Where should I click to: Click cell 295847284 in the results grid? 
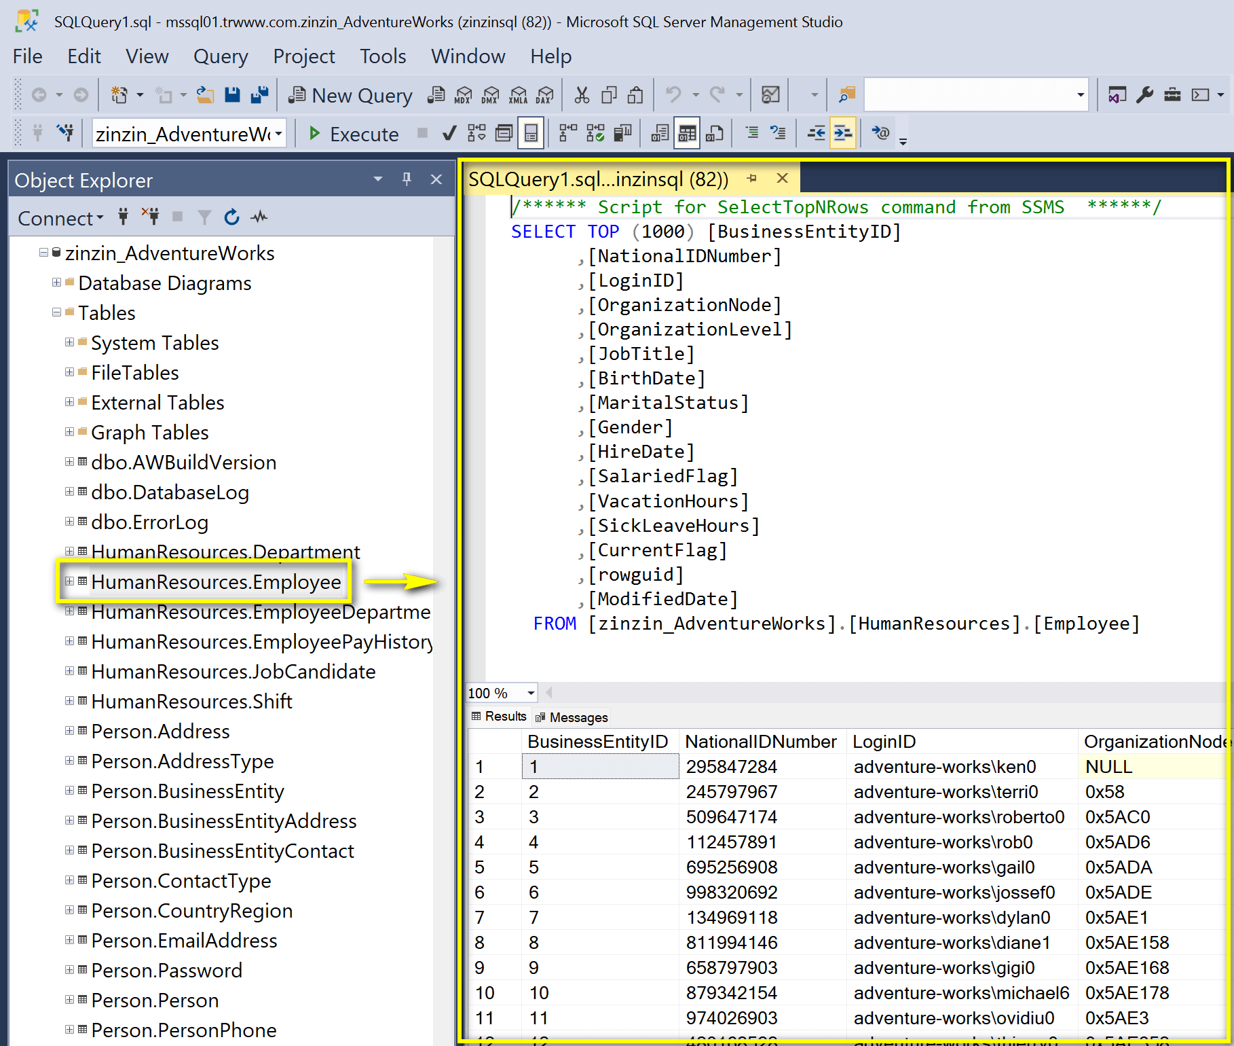click(762, 767)
